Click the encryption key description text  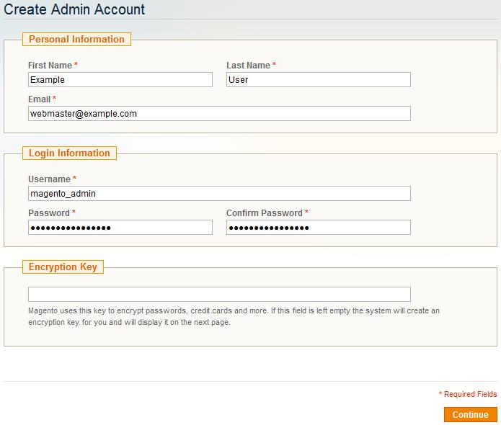(x=234, y=316)
